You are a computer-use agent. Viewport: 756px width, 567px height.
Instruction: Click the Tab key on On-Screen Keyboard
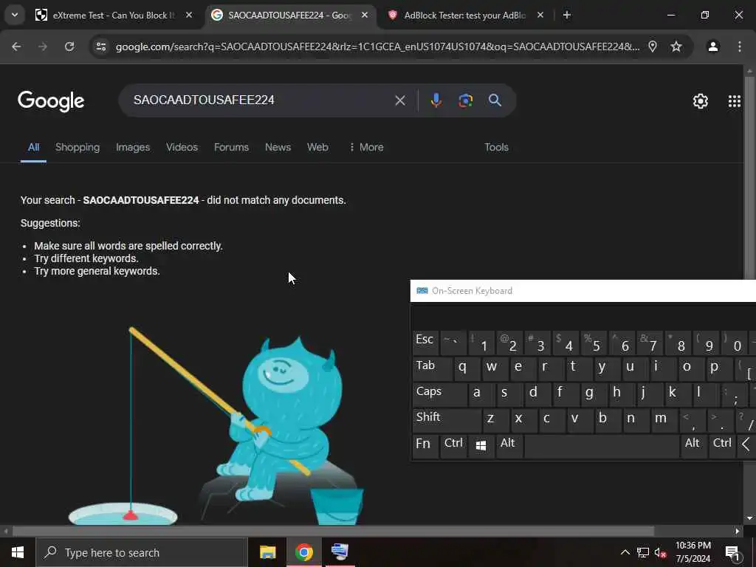(x=433, y=368)
